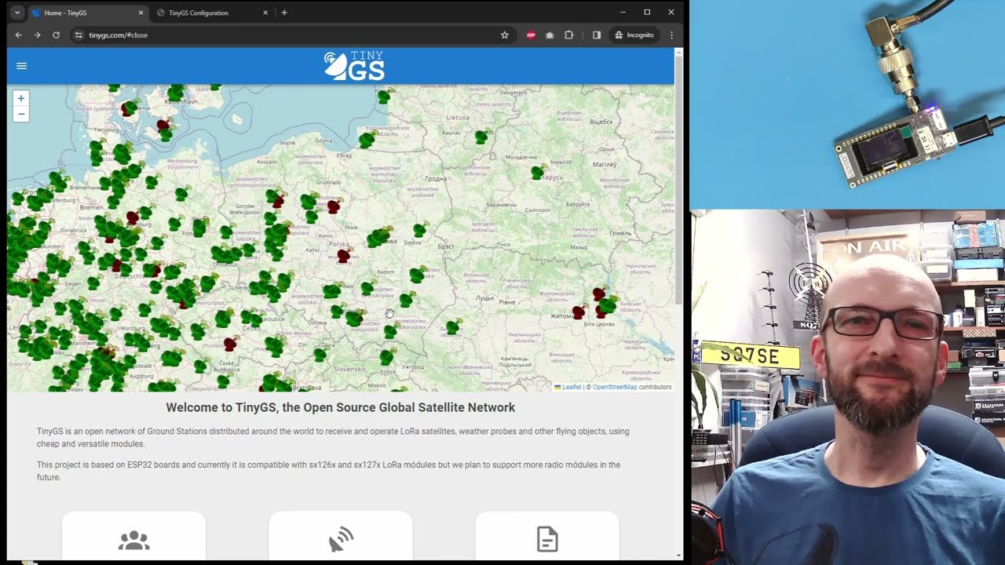Go back to the previous page
1005x565 pixels.
[19, 35]
